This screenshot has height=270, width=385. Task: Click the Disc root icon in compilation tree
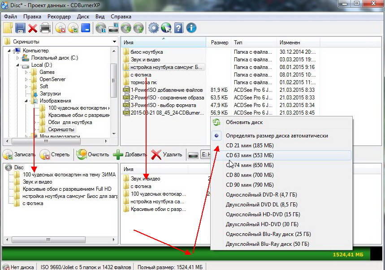click(x=9, y=167)
